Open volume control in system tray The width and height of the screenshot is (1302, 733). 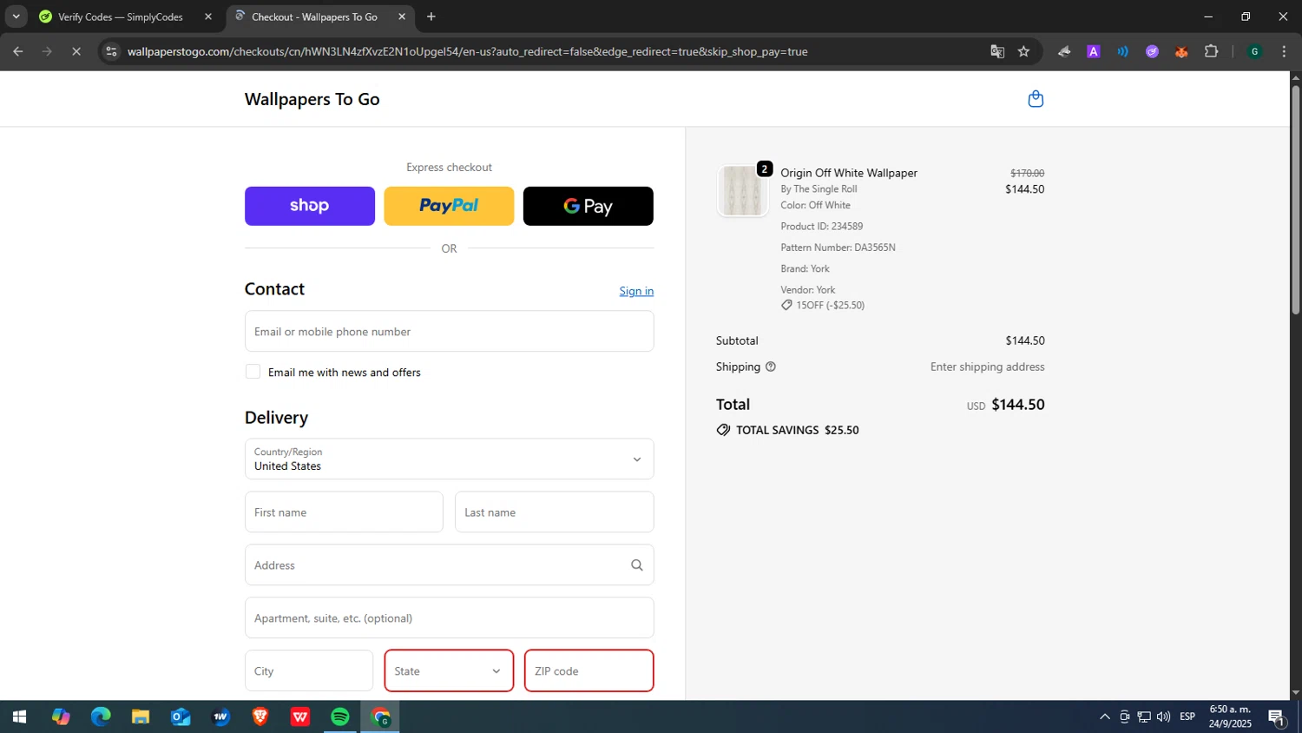pyautogui.click(x=1163, y=716)
